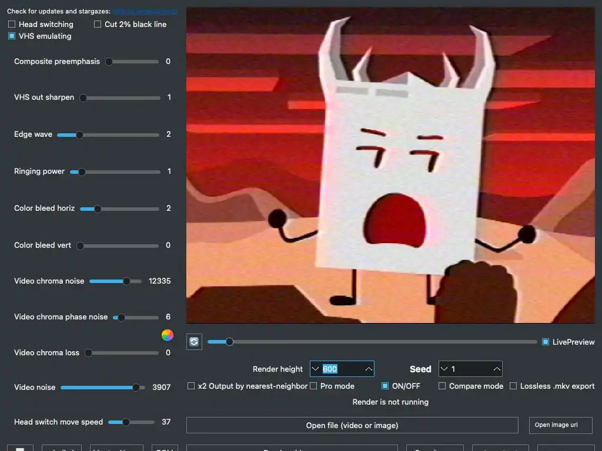This screenshot has height=451, width=602.
Task: Click the Head switch move speed slider
Action: click(x=131, y=422)
